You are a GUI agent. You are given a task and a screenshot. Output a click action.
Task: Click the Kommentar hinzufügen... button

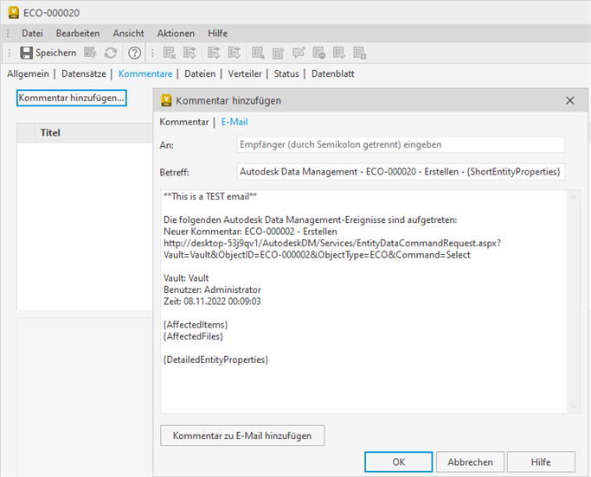tap(72, 98)
